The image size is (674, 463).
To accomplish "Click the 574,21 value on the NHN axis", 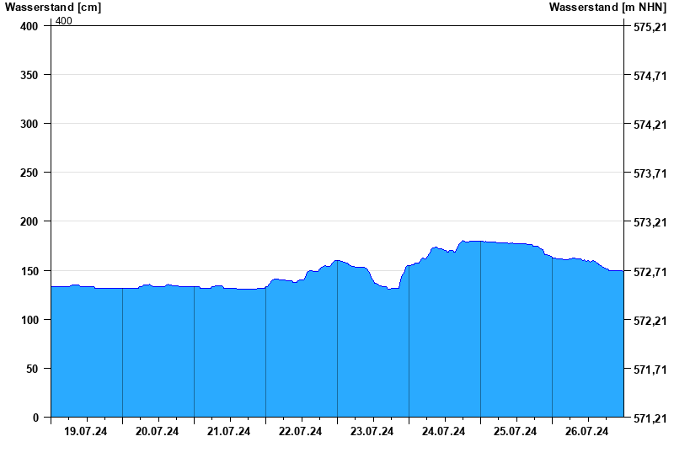I will 649,125.
